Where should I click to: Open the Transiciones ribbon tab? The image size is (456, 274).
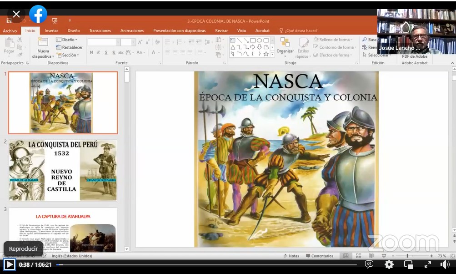click(100, 30)
